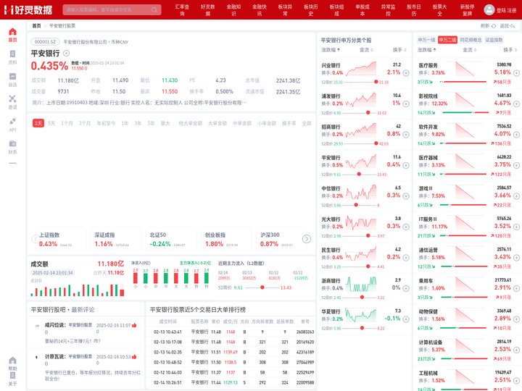Click the 返回 back icon
This screenshot has width=522, height=391.
click(x=513, y=26)
